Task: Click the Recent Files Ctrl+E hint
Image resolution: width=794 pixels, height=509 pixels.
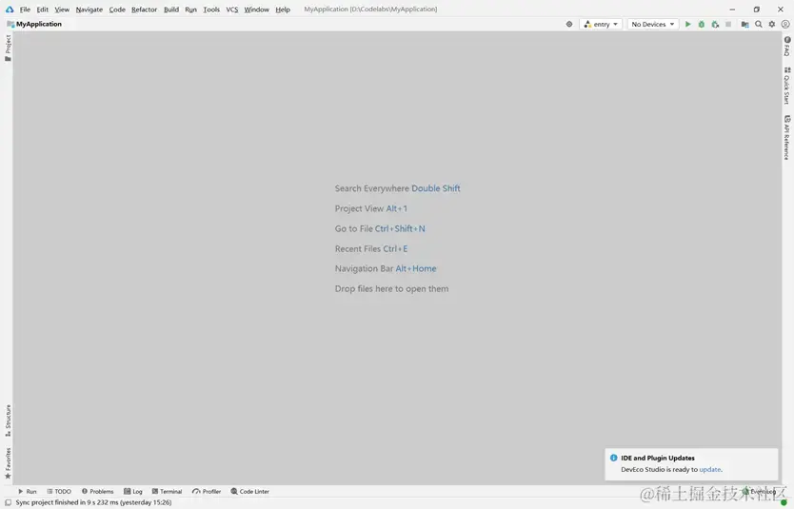Action: click(371, 249)
